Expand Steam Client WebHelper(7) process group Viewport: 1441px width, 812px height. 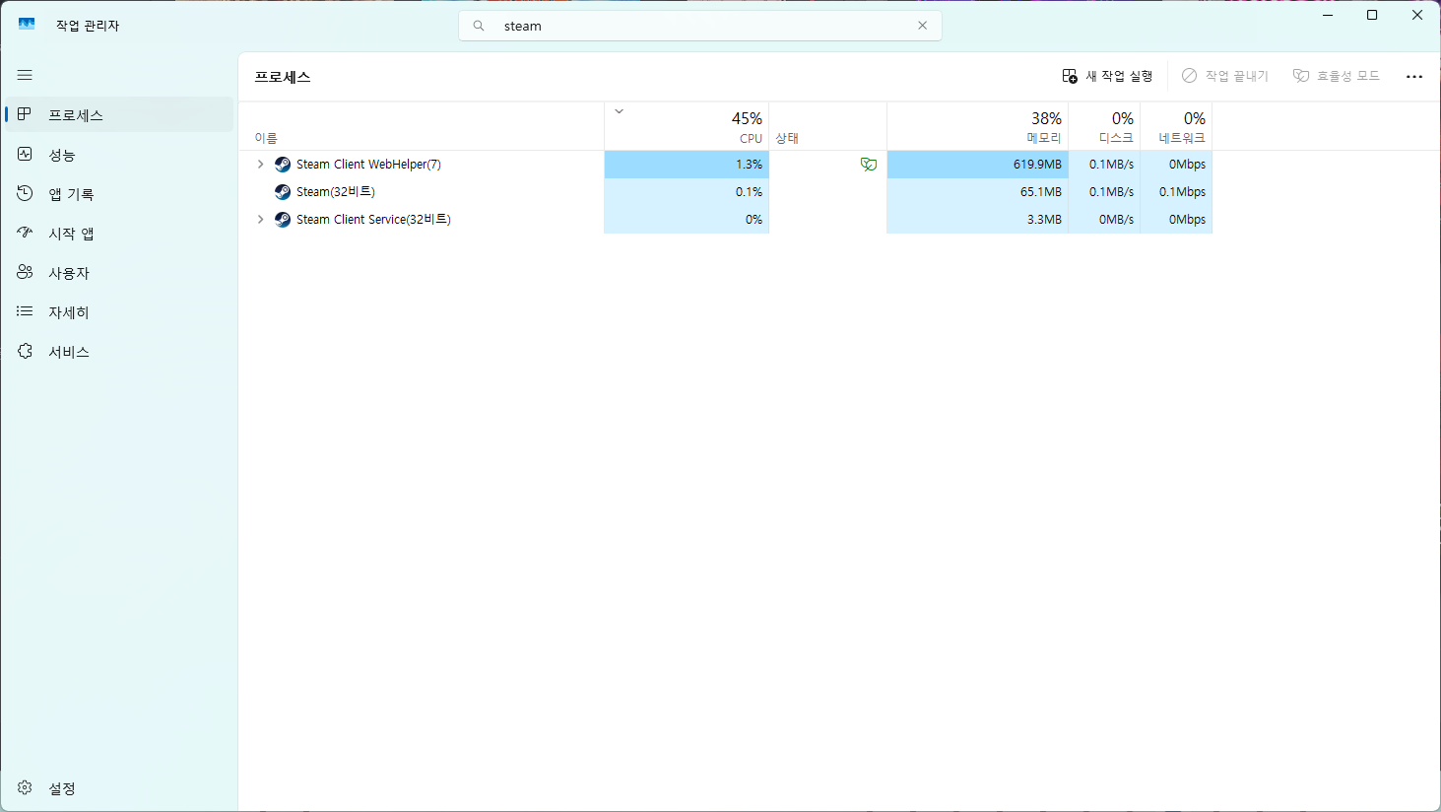click(260, 164)
